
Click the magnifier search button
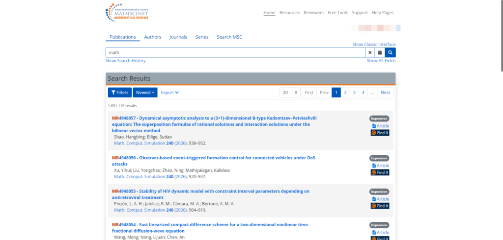click(390, 52)
